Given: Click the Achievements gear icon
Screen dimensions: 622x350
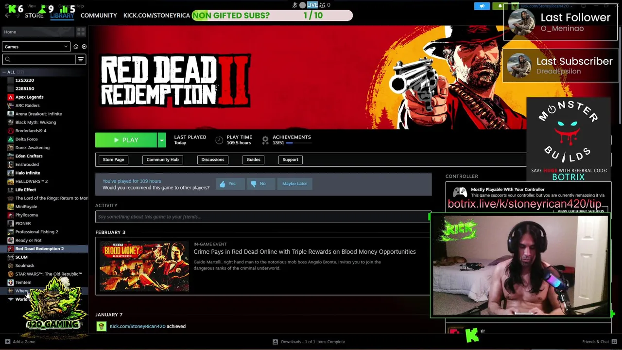Looking at the screenshot, I should click(x=265, y=140).
